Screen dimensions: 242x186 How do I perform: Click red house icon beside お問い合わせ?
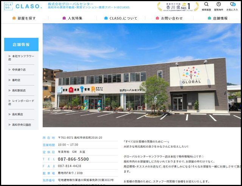click(157, 18)
